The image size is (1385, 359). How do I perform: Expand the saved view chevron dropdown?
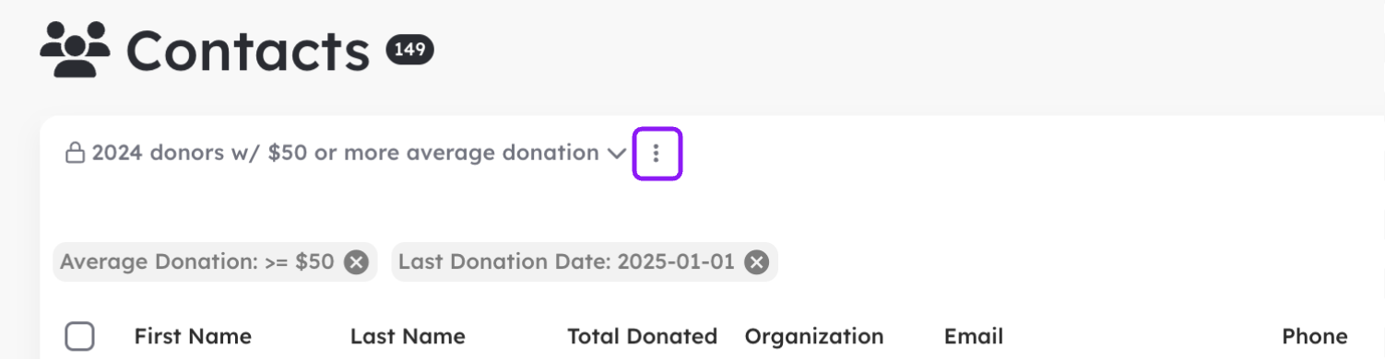tap(617, 154)
